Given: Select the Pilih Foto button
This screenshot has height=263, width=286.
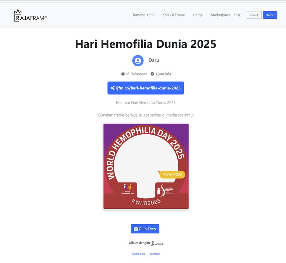Looking at the screenshot, I should pyautogui.click(x=145, y=229).
